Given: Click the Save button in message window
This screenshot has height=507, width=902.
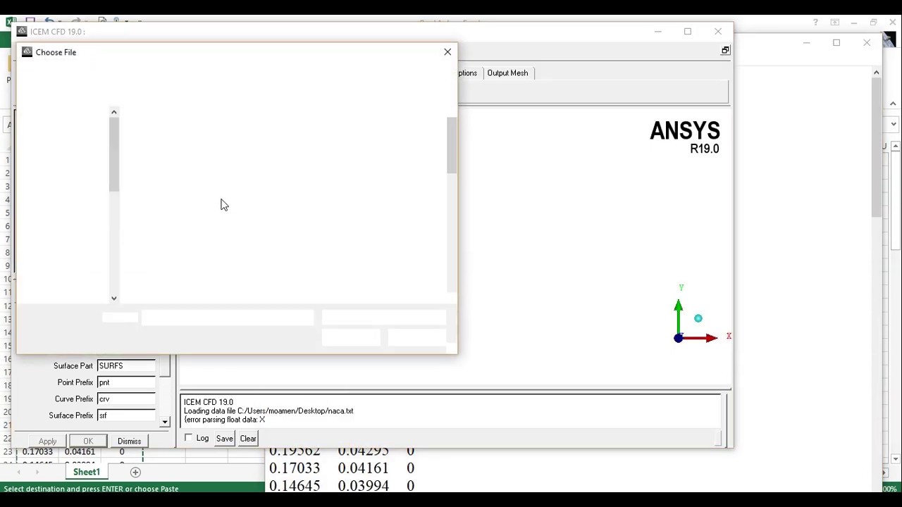Looking at the screenshot, I should pyautogui.click(x=224, y=439).
